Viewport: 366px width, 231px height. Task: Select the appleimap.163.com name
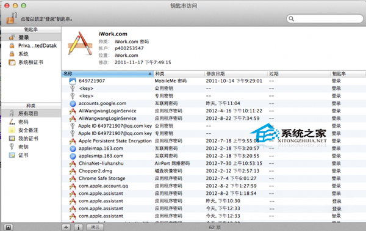point(101,148)
